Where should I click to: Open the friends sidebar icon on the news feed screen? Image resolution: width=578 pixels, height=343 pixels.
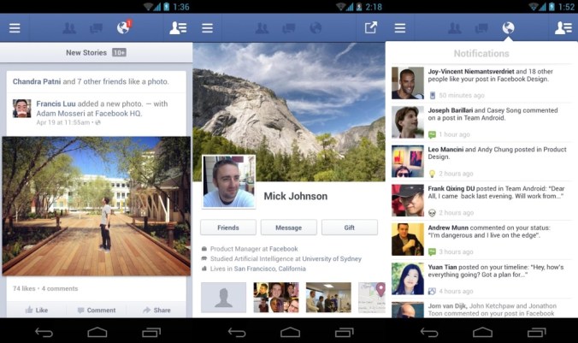coord(178,28)
